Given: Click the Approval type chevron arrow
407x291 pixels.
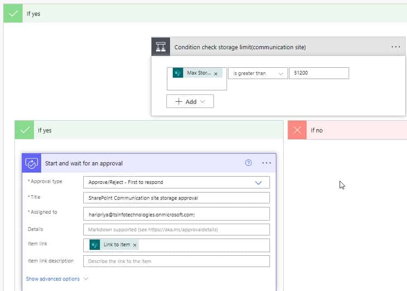Looking at the screenshot, I should 258,183.
